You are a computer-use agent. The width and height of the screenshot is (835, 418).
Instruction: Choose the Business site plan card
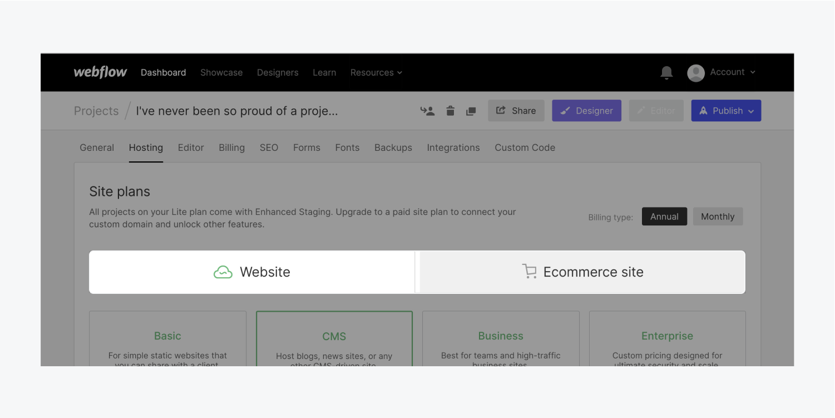[501, 338]
